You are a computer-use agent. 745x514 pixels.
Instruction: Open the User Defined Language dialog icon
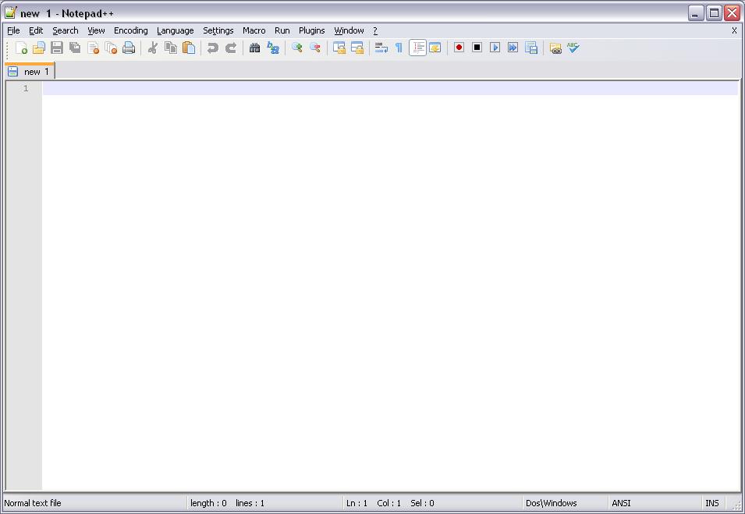tap(435, 48)
